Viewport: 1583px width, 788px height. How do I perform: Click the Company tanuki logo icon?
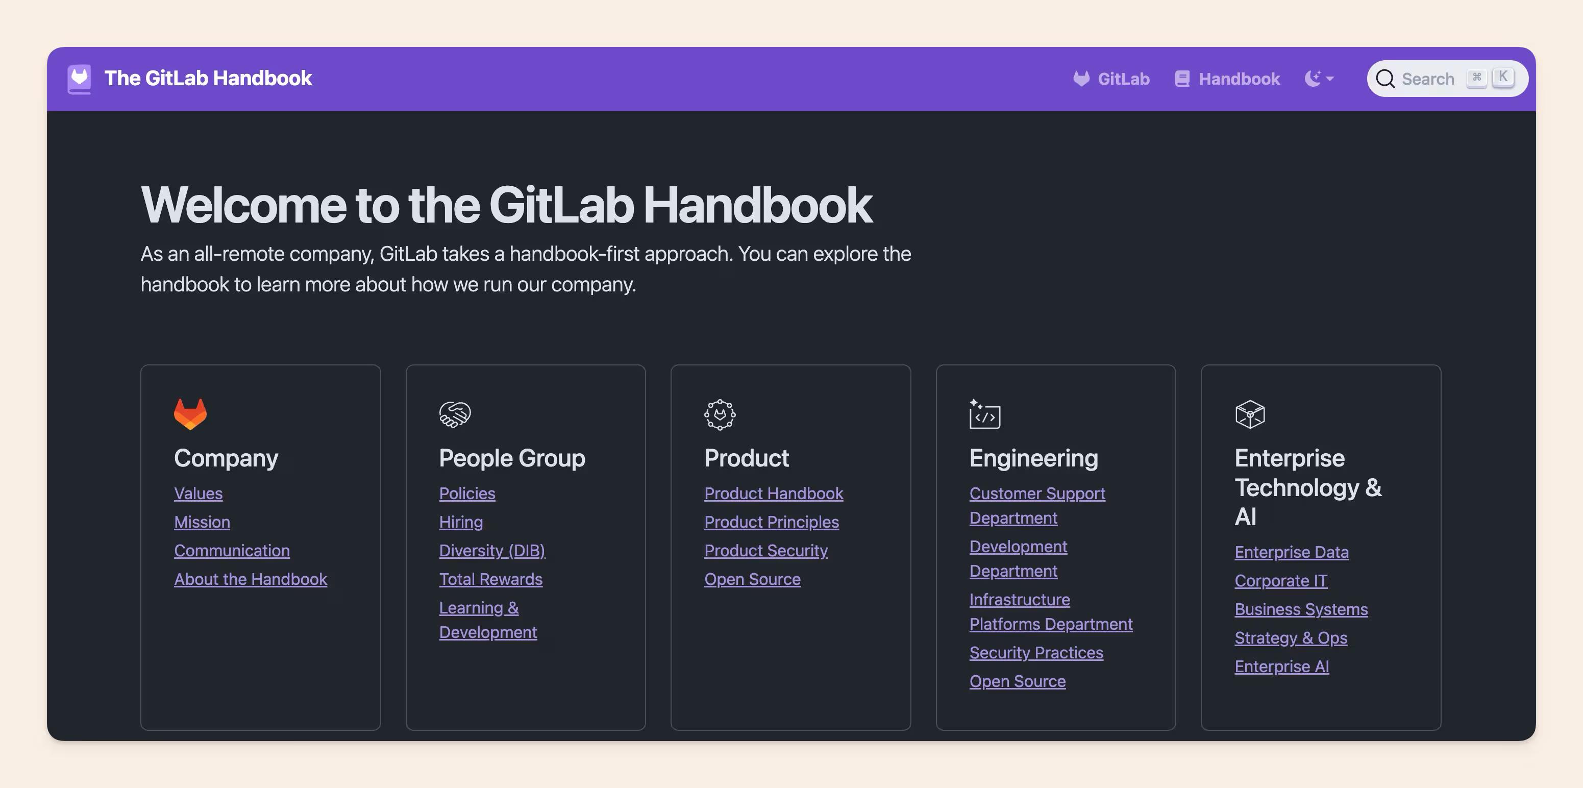coord(190,414)
